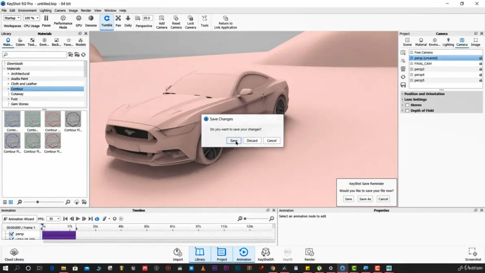
Task: Toggle lock on persp5 camera
Action: point(481,81)
